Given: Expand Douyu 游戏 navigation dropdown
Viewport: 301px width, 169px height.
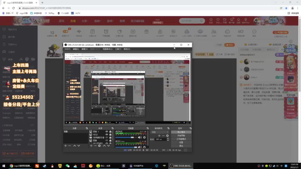Looking at the screenshot, I should click(x=110, y=21).
